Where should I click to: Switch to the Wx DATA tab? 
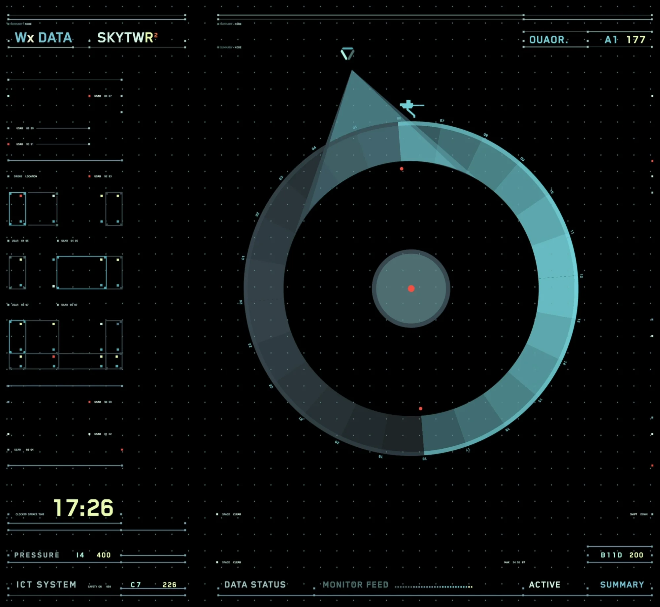coord(44,38)
